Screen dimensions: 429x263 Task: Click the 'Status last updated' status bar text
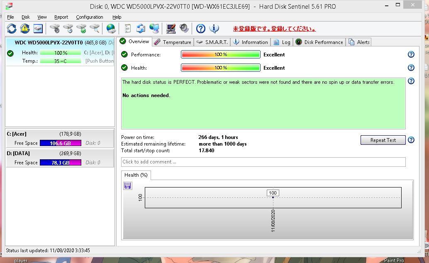48,251
